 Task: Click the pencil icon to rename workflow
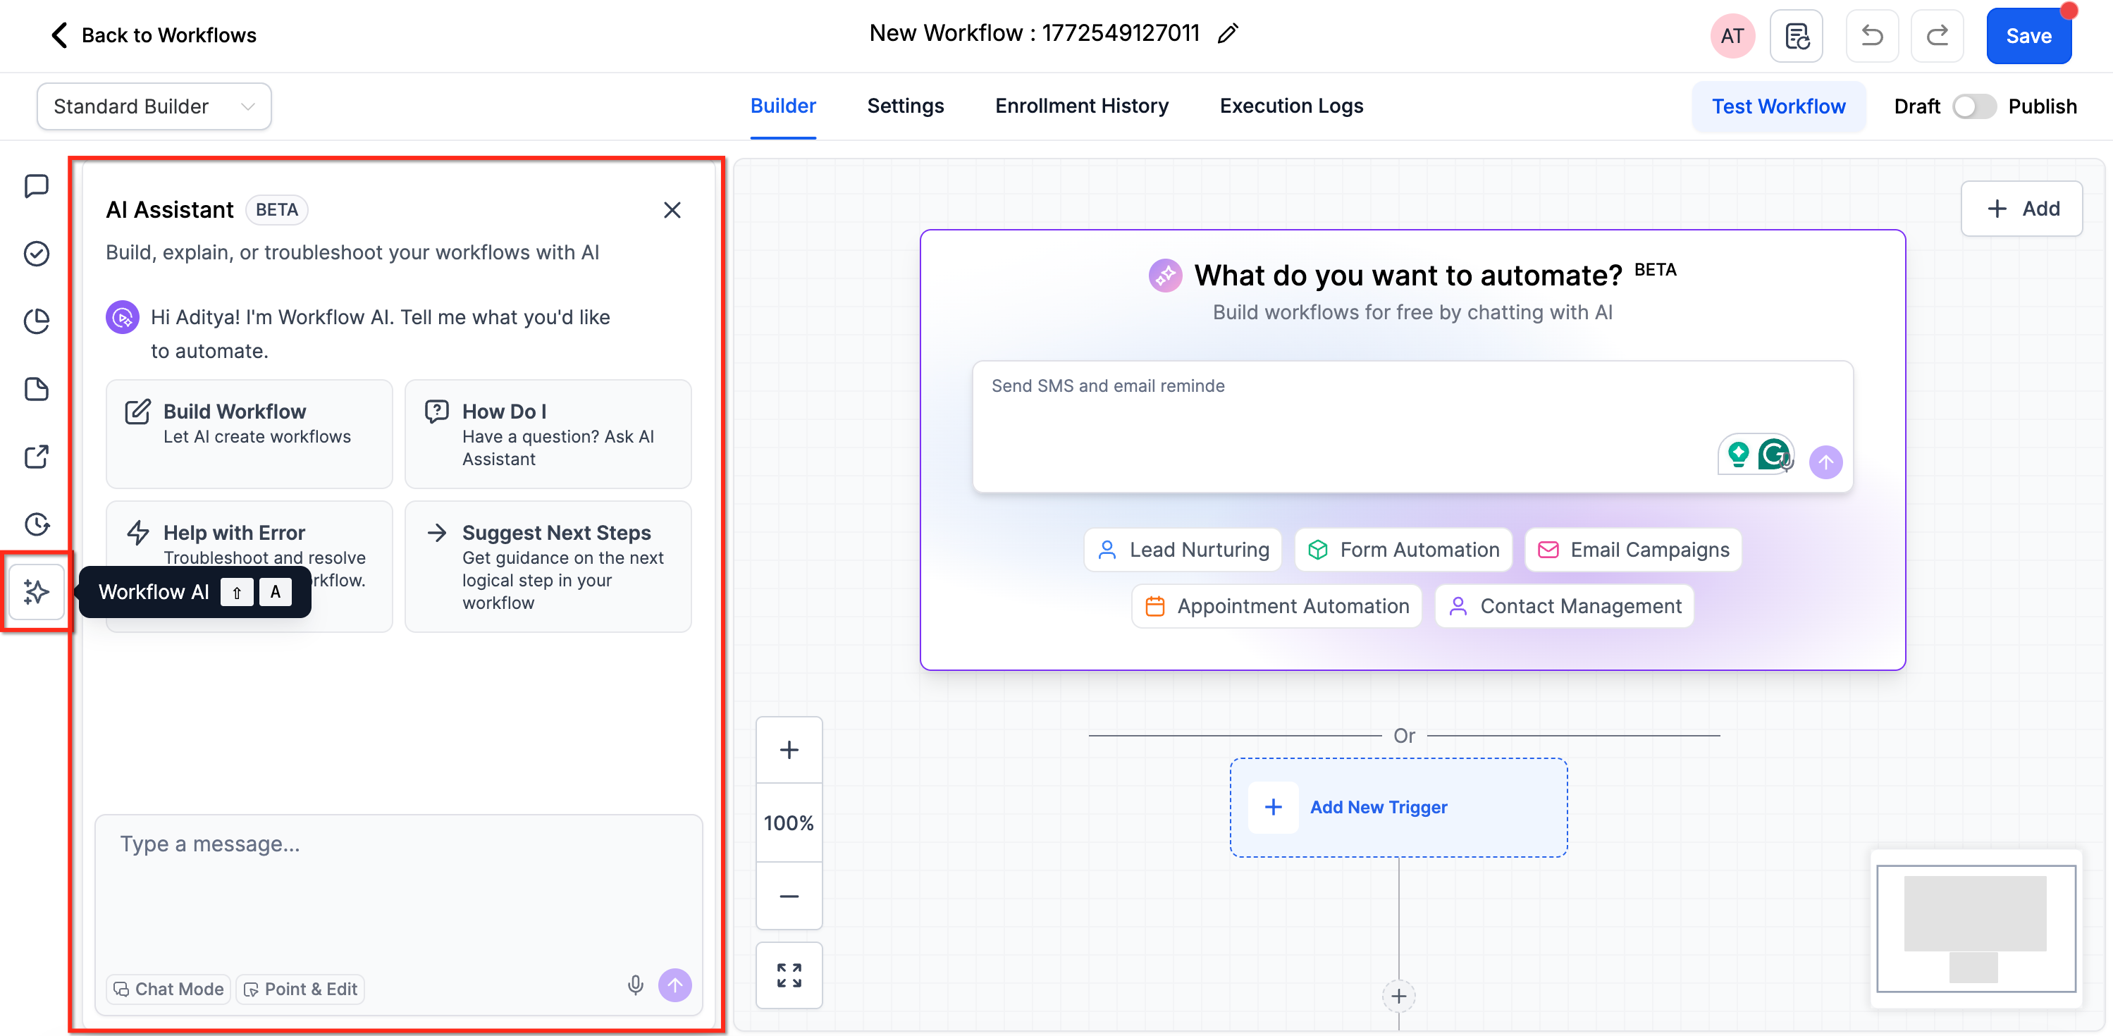[1227, 34]
